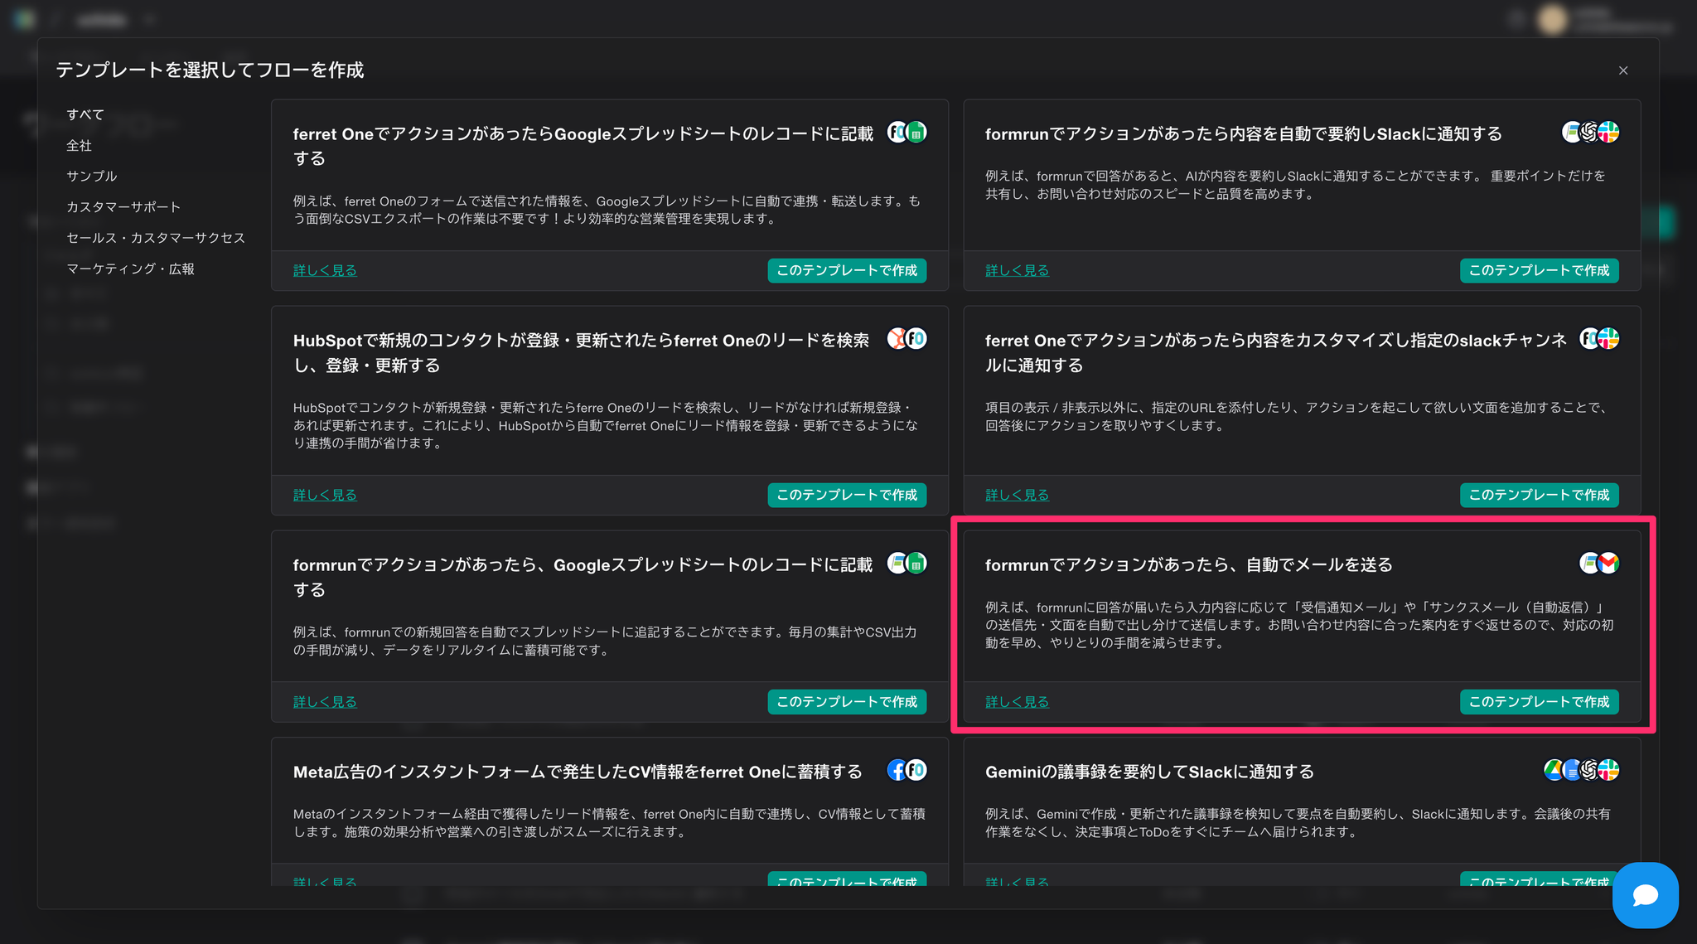Create from HubSpot ferret One template
The width and height of the screenshot is (1697, 944).
(846, 495)
